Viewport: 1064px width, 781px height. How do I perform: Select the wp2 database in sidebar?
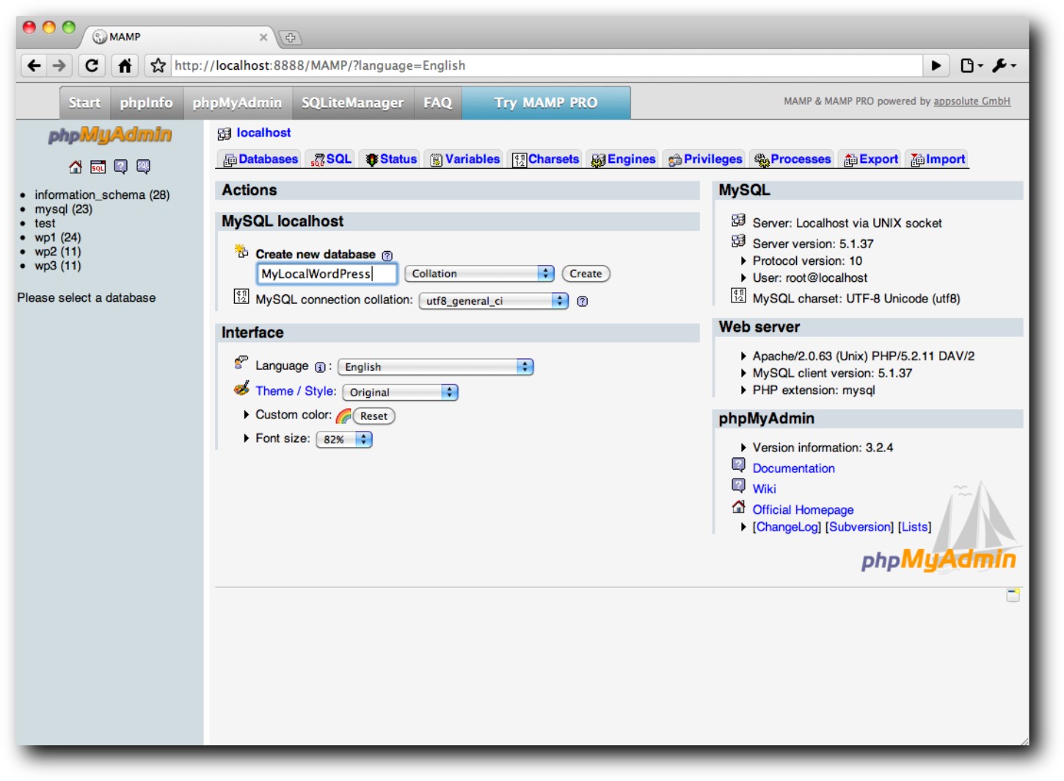pos(57,252)
